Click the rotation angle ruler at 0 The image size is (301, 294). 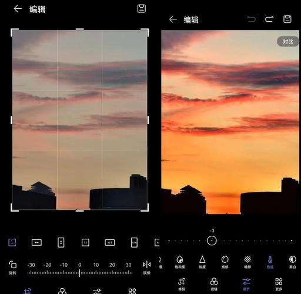79,273
